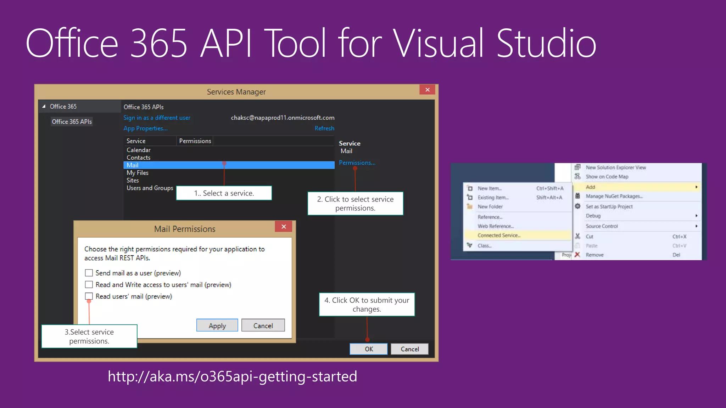This screenshot has height=408, width=726.
Task: Close the Mail Permissions dialog
Action: (284, 227)
